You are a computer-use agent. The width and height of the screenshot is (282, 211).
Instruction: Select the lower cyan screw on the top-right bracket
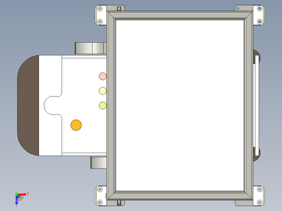tap(260, 22)
